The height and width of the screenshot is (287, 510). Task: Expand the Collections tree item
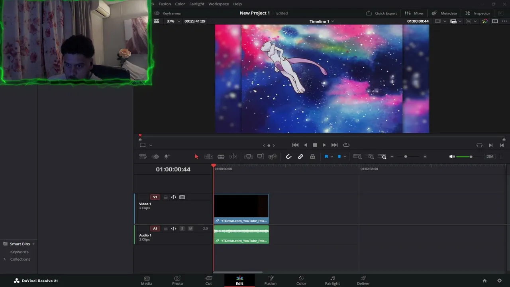pos(4,259)
